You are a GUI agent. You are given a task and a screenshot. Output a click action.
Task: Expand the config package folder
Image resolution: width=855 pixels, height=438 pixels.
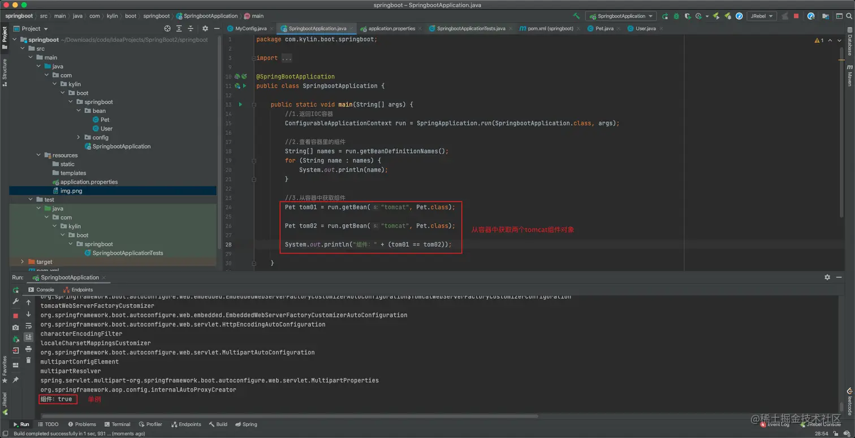[79, 137]
